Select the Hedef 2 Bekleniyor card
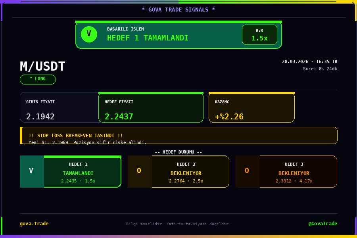The image size is (357, 238). (178, 171)
